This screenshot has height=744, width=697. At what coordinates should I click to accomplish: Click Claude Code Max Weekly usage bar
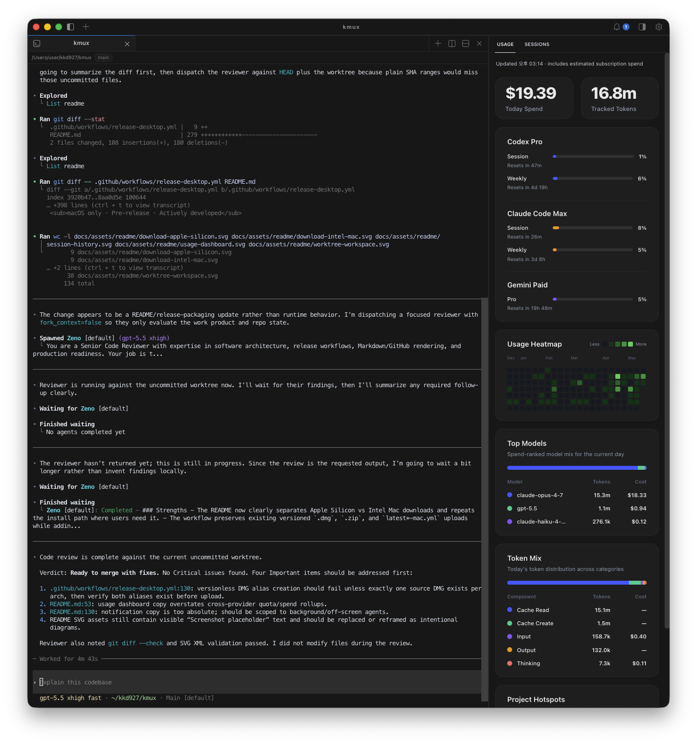coord(593,250)
